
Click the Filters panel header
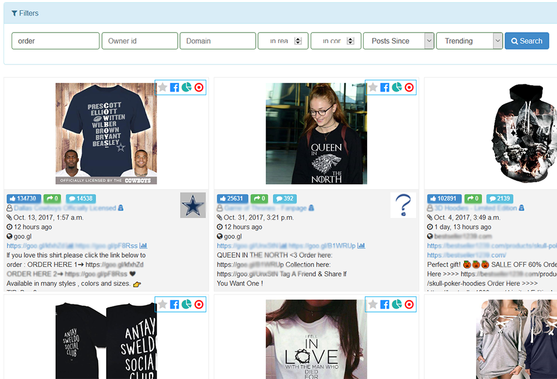(x=280, y=13)
